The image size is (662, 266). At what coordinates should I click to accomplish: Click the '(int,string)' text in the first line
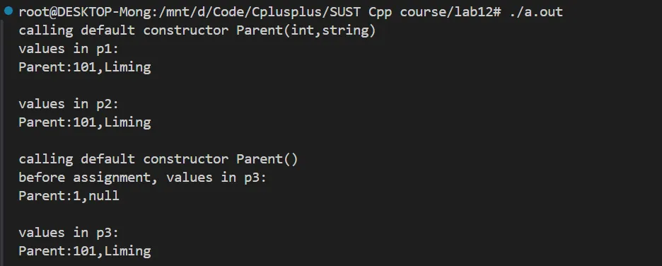click(330, 30)
